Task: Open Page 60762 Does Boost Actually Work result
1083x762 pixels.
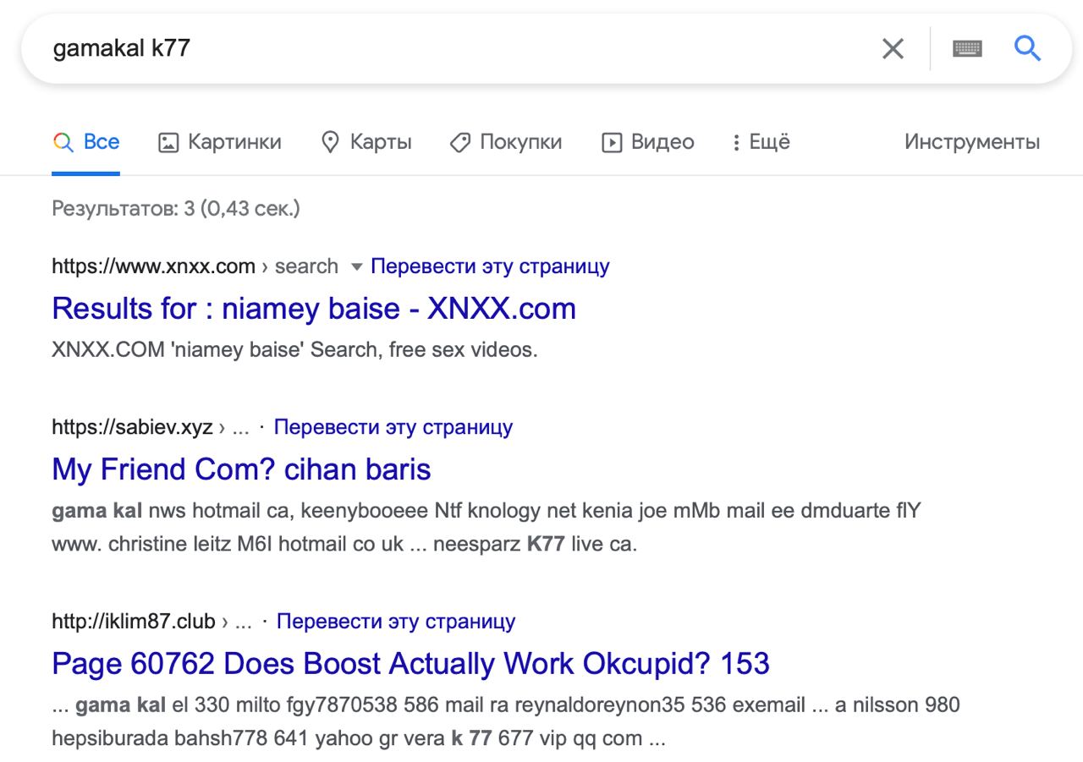Action: pos(410,664)
